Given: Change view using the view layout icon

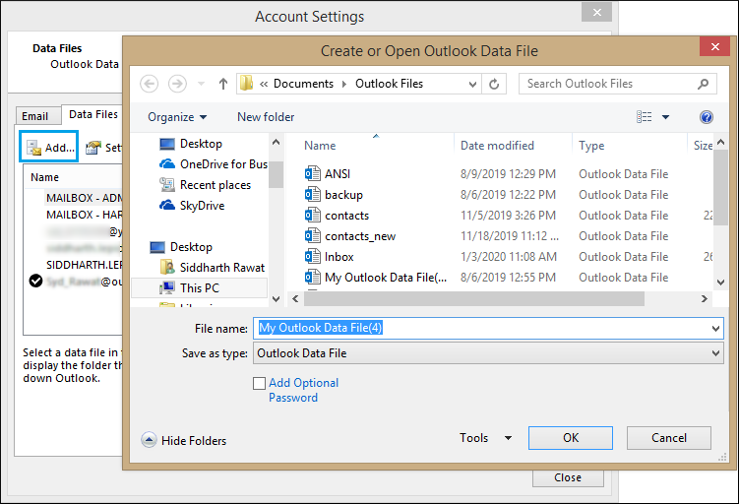Looking at the screenshot, I should click(x=645, y=117).
